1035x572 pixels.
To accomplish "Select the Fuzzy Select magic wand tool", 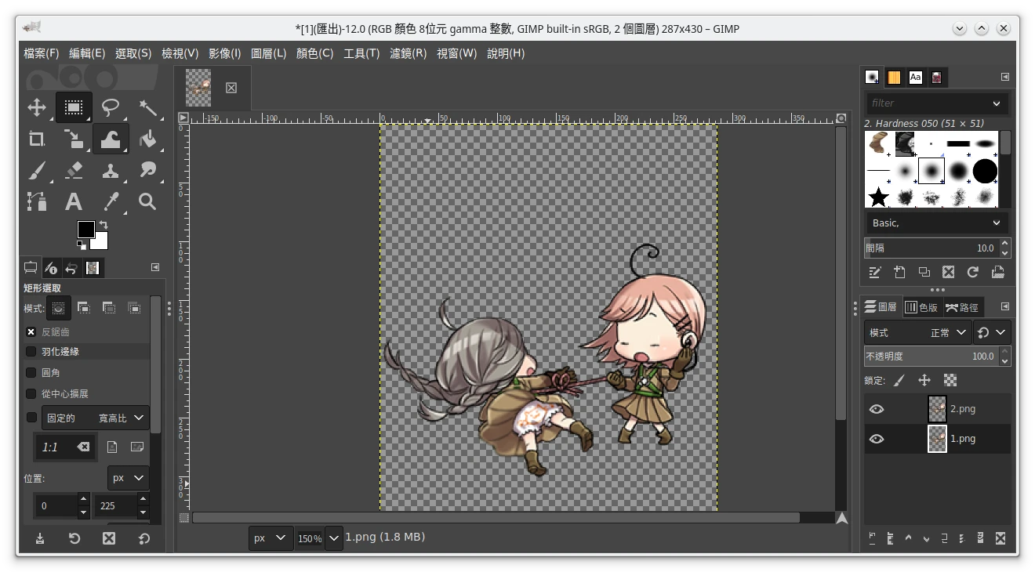I will pyautogui.click(x=147, y=107).
